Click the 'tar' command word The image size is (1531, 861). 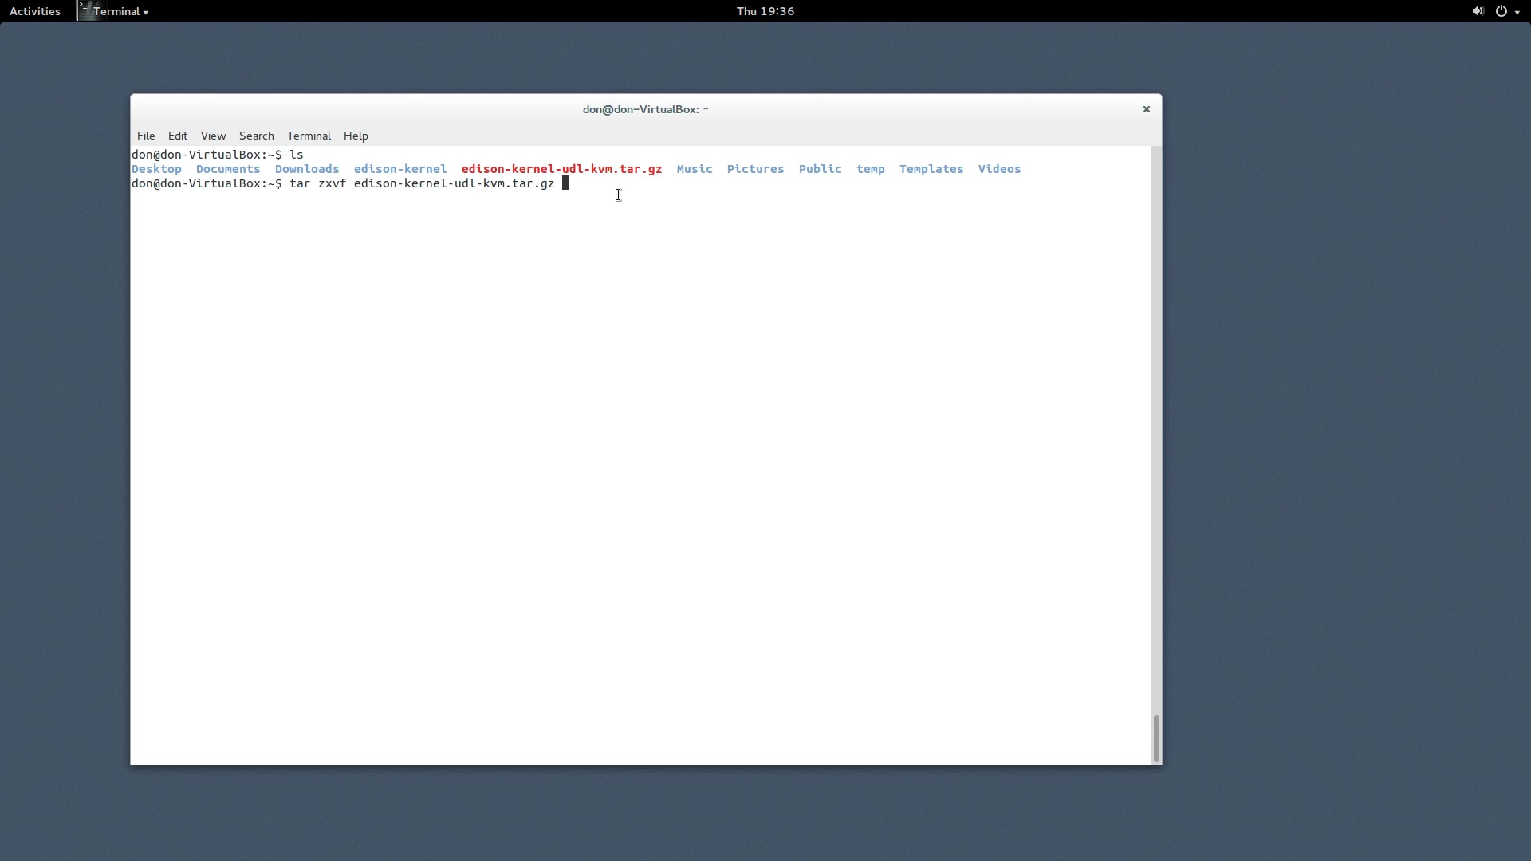[300, 183]
